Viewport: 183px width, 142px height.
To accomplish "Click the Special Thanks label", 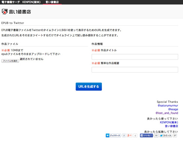I will click(x=167, y=102).
